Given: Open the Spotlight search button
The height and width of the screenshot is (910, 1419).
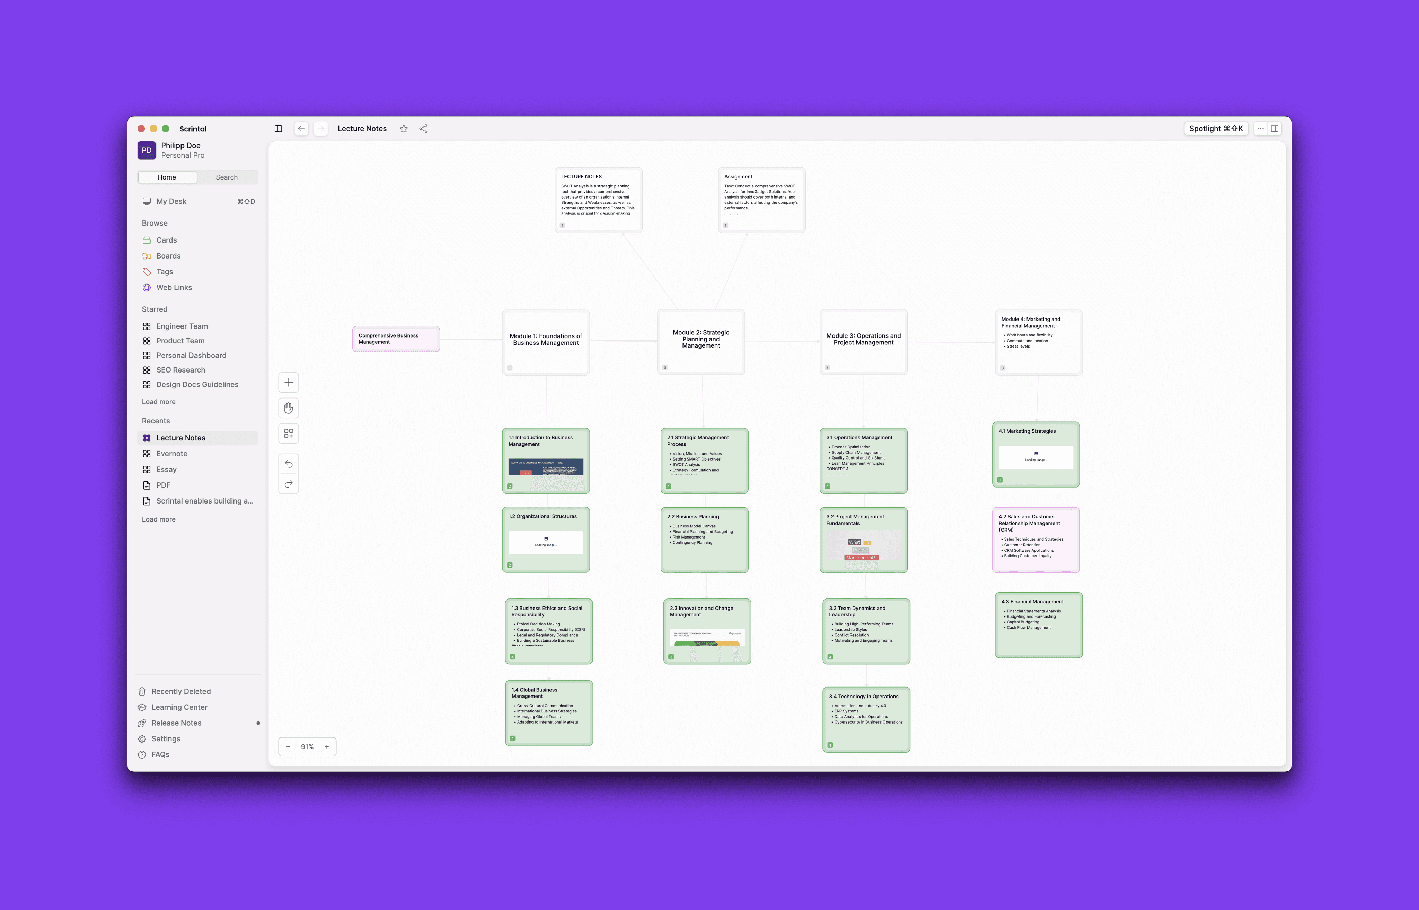Looking at the screenshot, I should pyautogui.click(x=1216, y=129).
